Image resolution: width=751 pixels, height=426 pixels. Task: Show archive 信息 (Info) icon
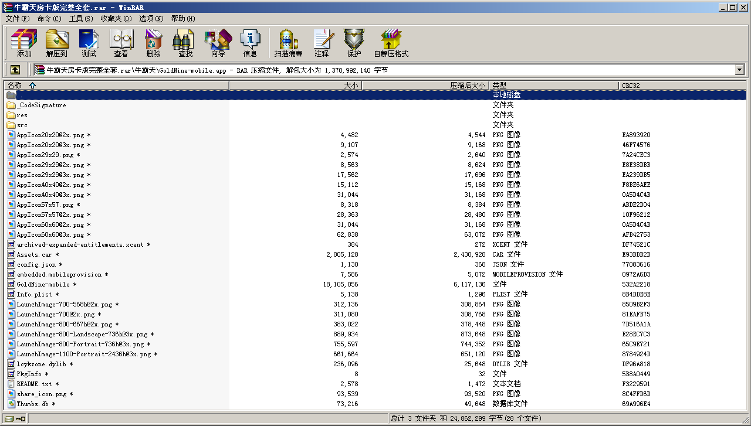click(250, 43)
